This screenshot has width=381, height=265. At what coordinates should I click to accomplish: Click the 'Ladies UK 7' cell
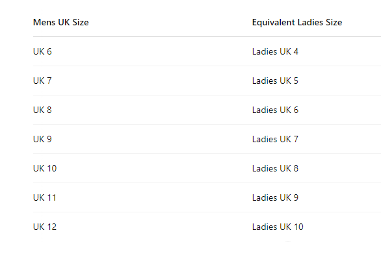[x=275, y=139]
